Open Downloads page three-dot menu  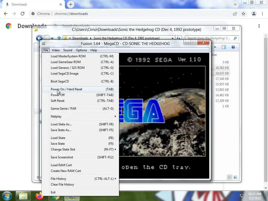pyautogui.click(x=259, y=26)
